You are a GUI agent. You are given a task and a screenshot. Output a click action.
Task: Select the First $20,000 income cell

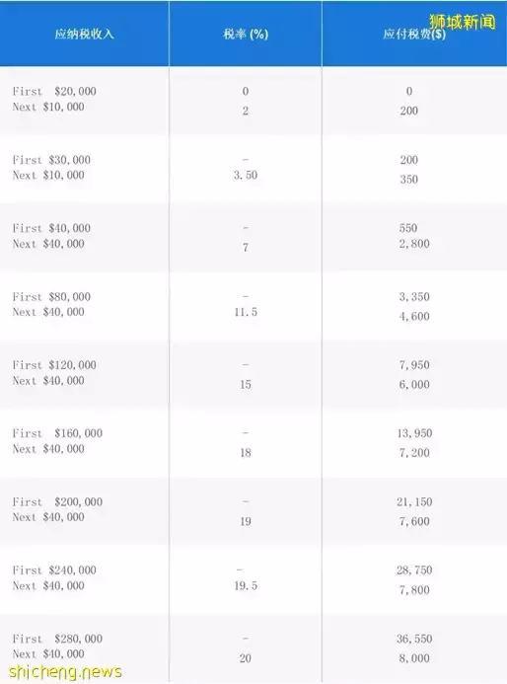click(54, 91)
